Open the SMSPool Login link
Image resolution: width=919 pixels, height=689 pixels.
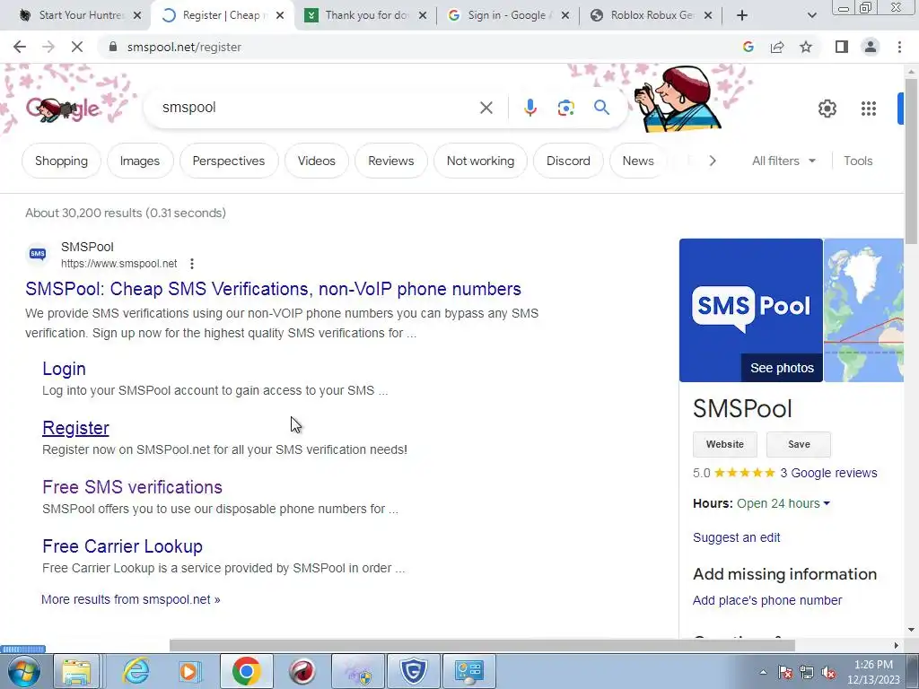64,369
